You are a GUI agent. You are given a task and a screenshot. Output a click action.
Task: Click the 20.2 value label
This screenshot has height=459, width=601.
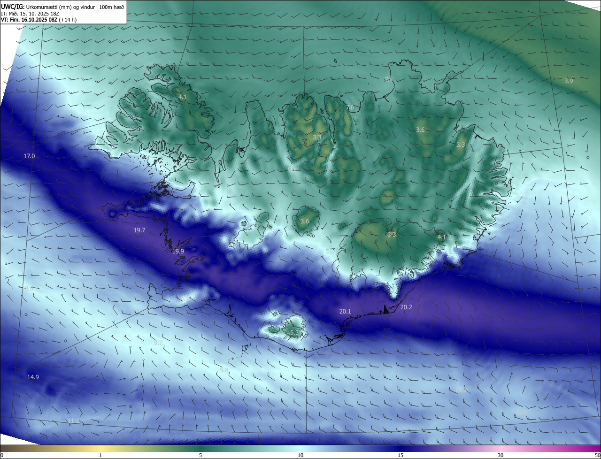coord(406,307)
